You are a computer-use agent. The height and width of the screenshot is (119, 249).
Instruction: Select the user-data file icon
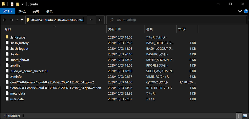[7, 99]
